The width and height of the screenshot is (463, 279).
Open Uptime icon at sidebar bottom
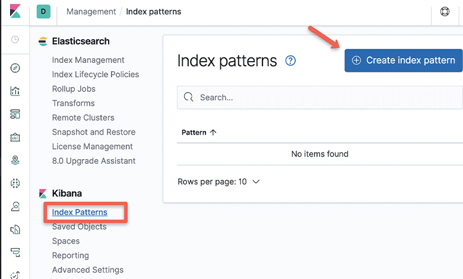[x=15, y=275]
